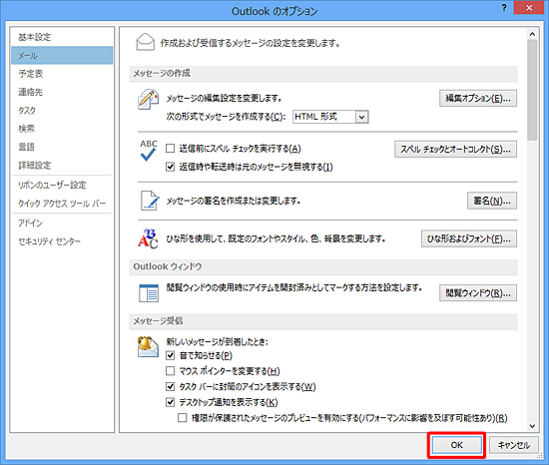Click 閲覧ウィンドウ(R)... button
This screenshot has height=465, width=549.
[478, 292]
